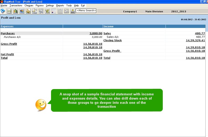Viewport: 208px width, 137px height.
Task: Click the Total label under Income
Action: point(107,58)
